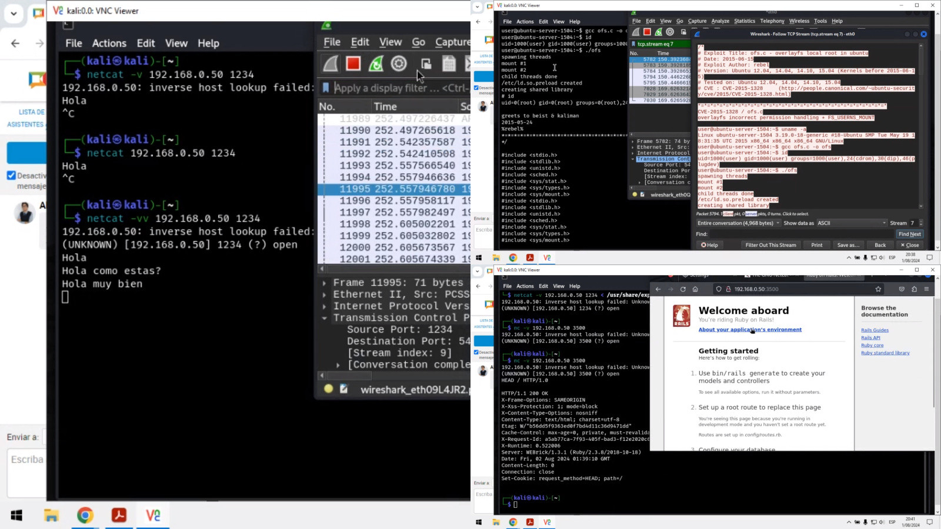The height and width of the screenshot is (529, 941).
Task: Open Firefox Pocket icon
Action: [902, 289]
